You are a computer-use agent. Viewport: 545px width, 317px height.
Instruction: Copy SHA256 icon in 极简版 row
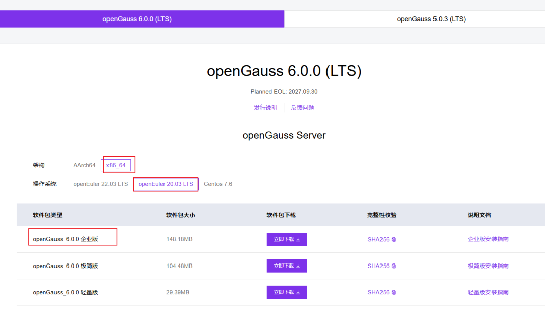[394, 266]
